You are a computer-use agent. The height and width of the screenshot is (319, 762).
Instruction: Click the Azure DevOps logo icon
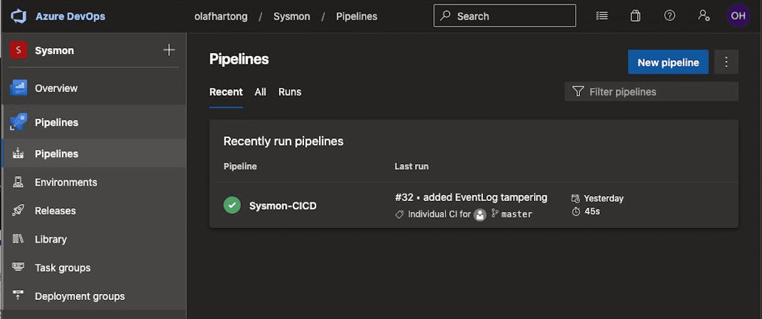tap(18, 16)
